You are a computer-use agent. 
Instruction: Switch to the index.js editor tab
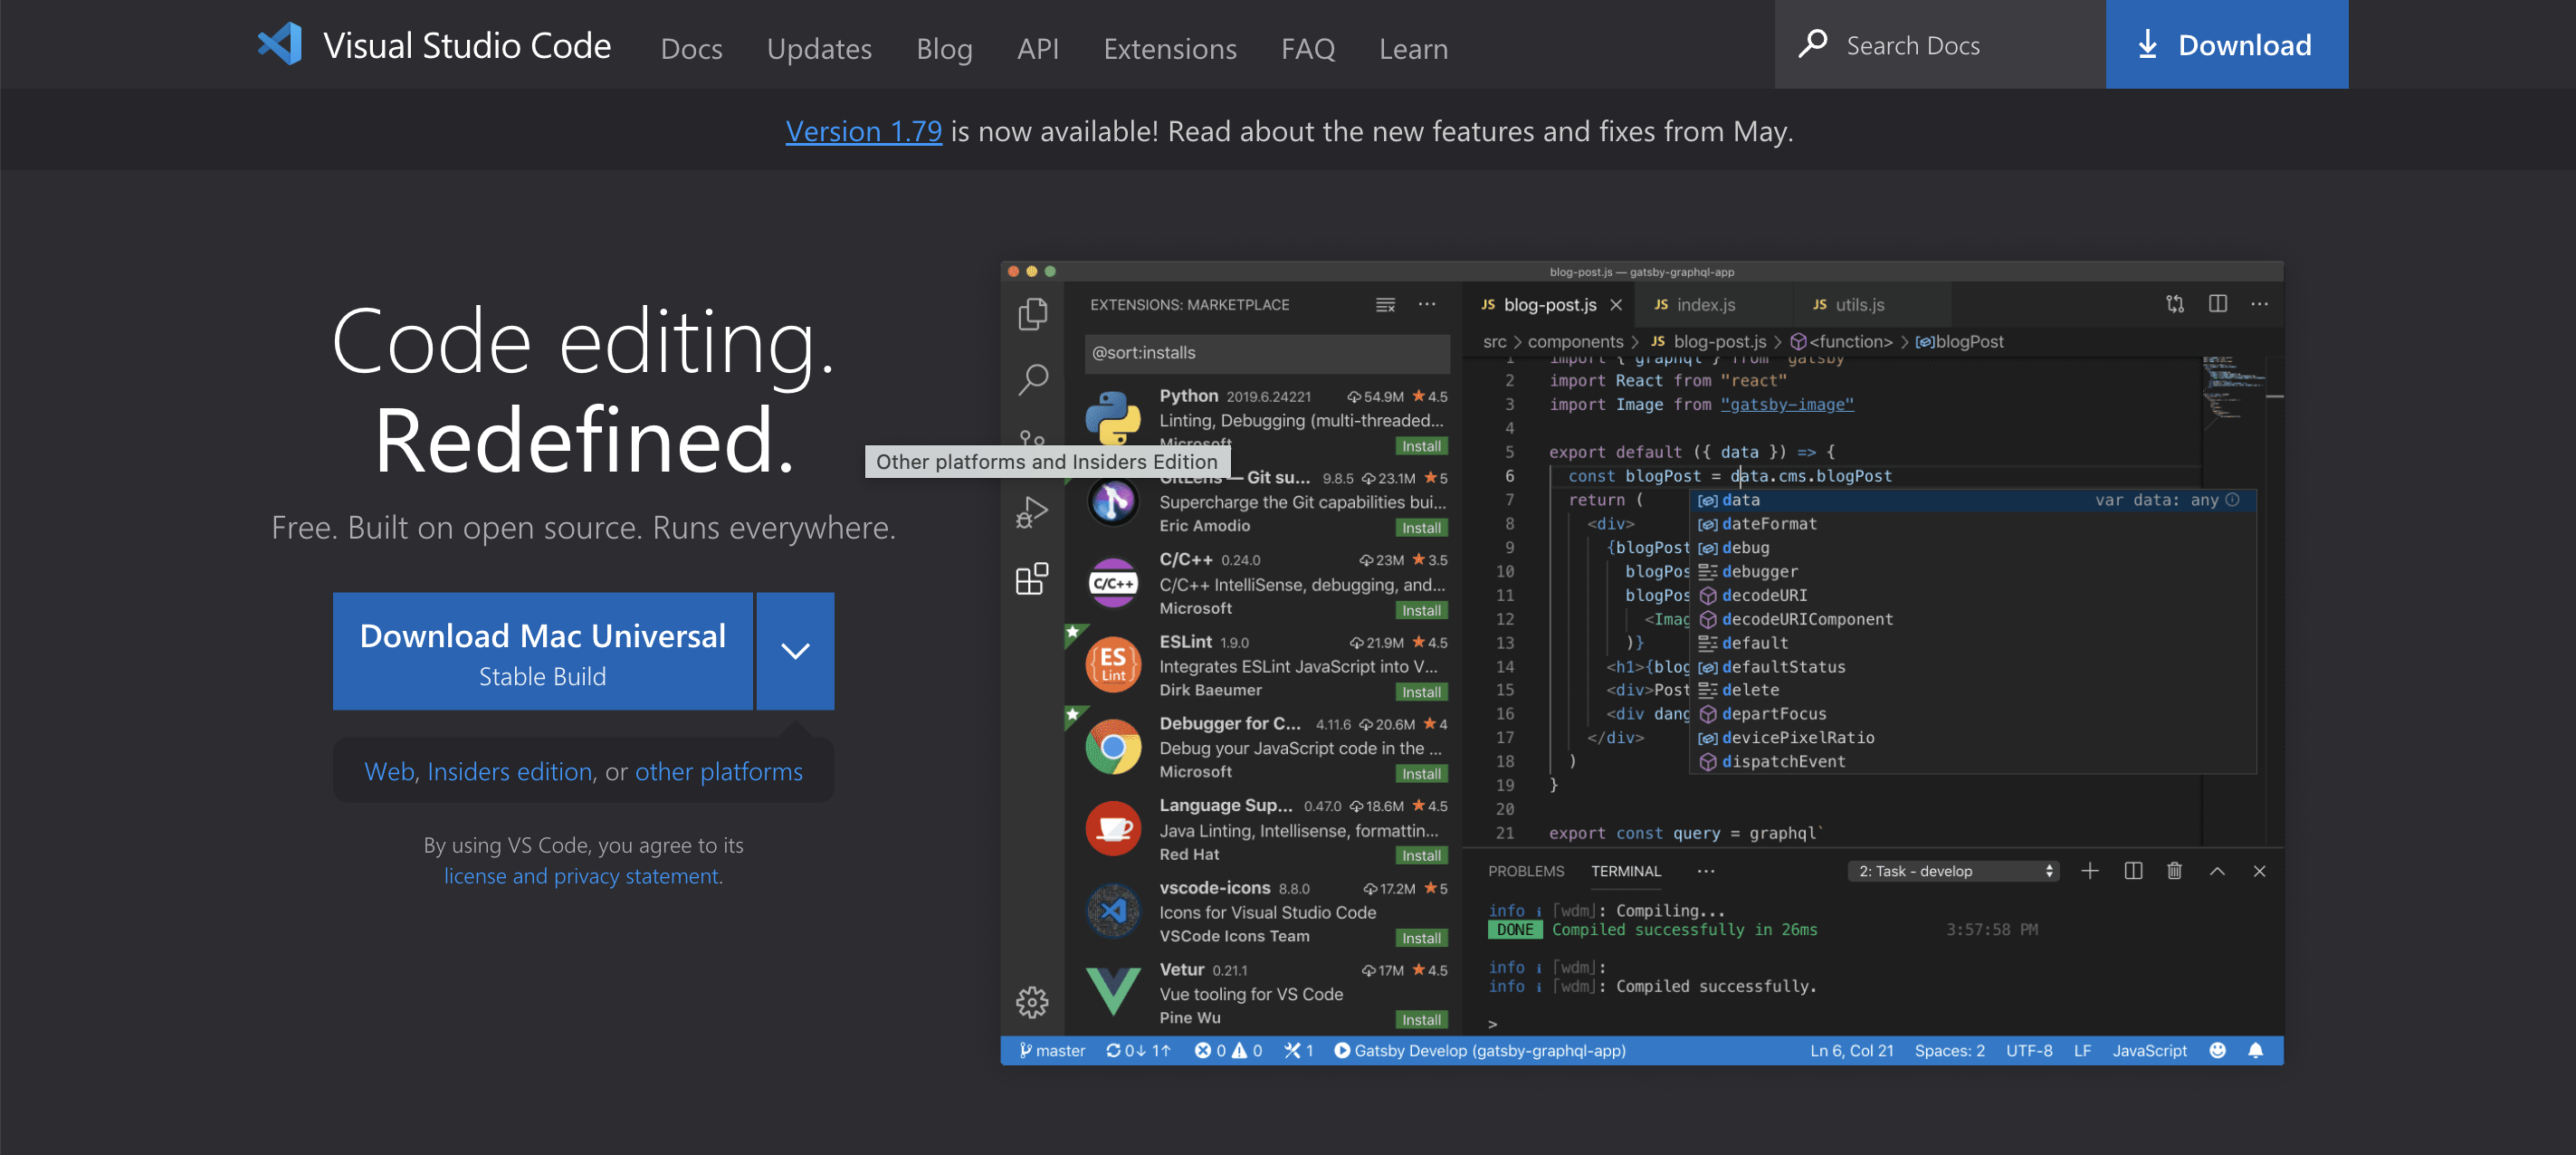pos(1705,304)
